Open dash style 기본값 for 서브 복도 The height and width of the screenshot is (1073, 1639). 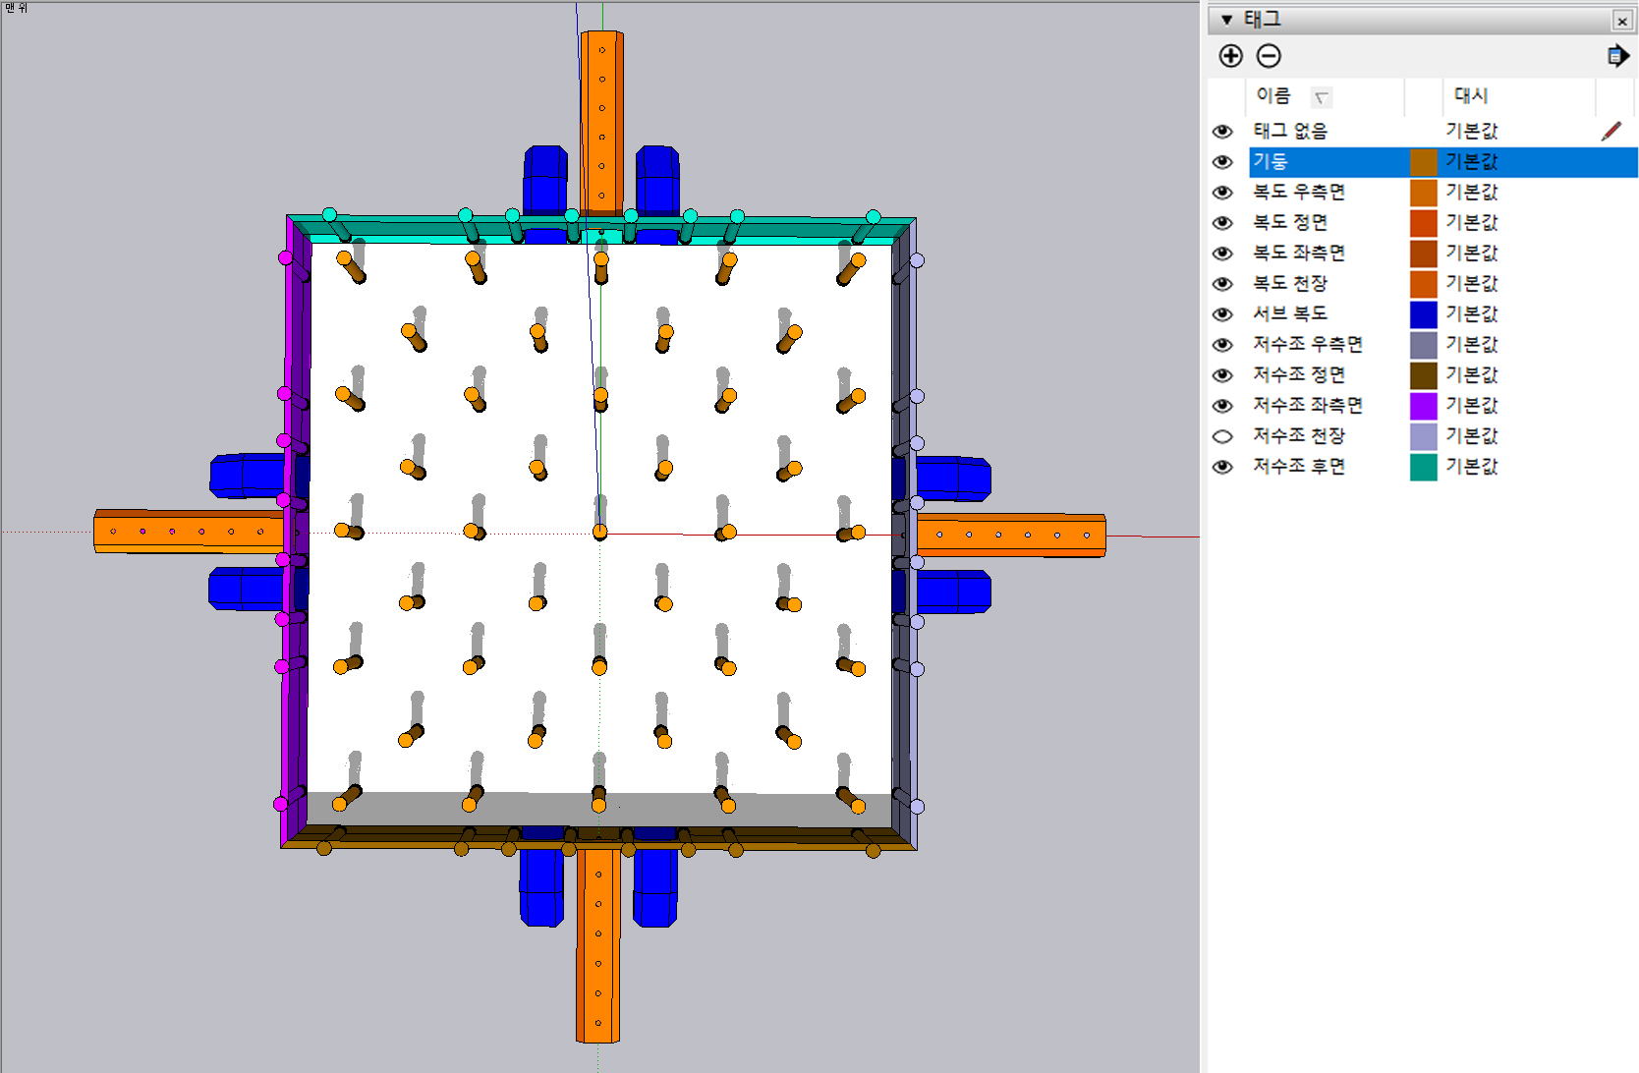click(x=1471, y=313)
